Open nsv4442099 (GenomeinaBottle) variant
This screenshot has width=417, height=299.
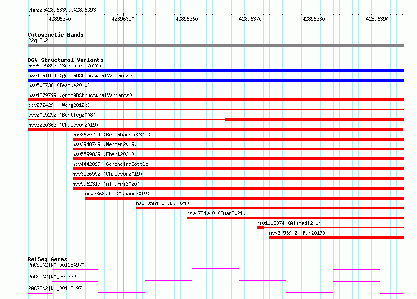point(112,164)
